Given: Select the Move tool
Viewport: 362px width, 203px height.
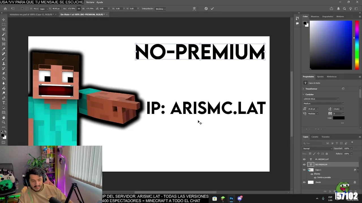Looking at the screenshot, I should tap(4, 20).
